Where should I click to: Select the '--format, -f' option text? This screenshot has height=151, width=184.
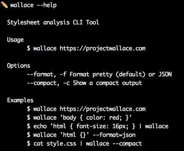point(47,74)
